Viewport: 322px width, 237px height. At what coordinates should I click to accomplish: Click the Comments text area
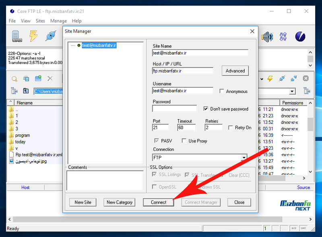(x=105, y=181)
